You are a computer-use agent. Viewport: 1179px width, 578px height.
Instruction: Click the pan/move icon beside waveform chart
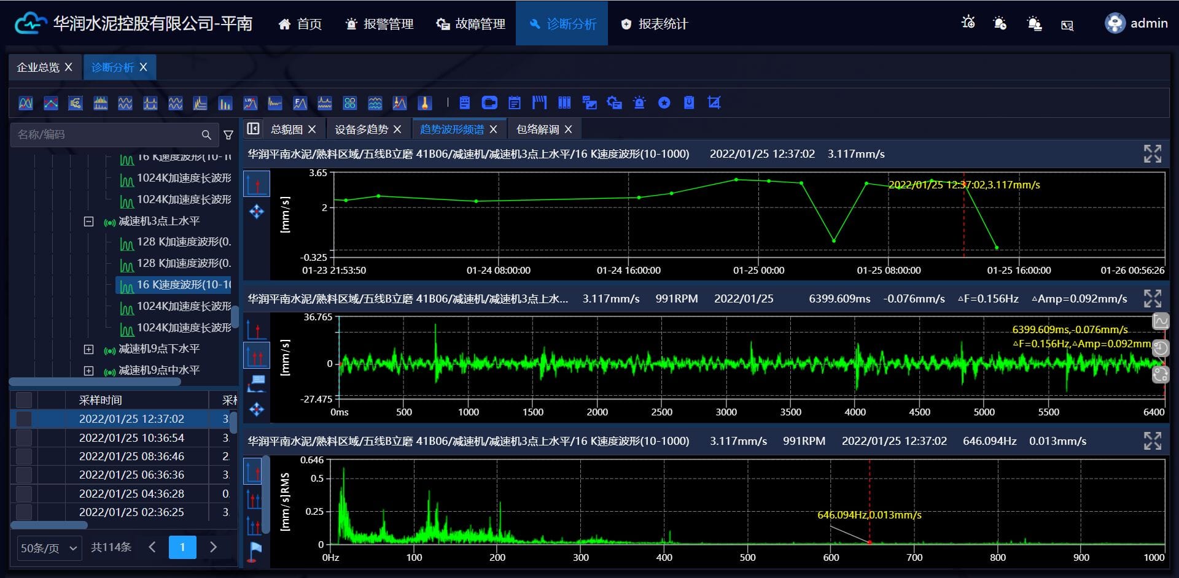[x=257, y=409]
